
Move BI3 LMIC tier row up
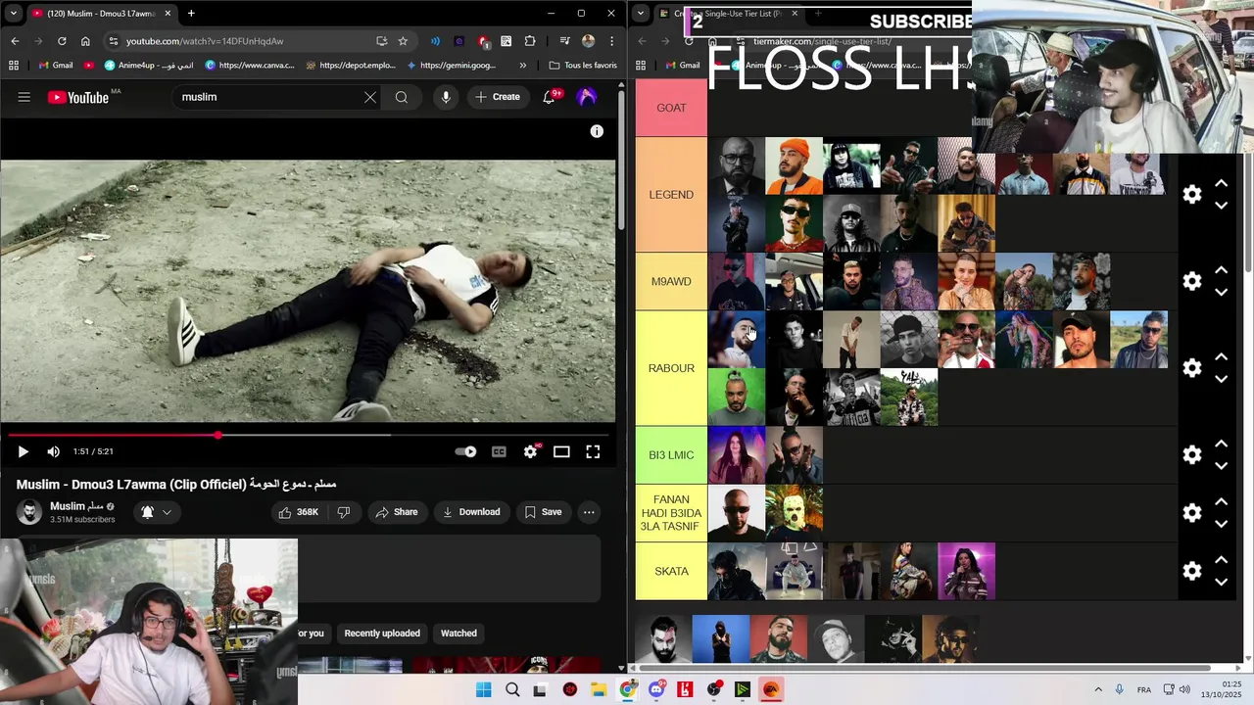[x=1222, y=444]
